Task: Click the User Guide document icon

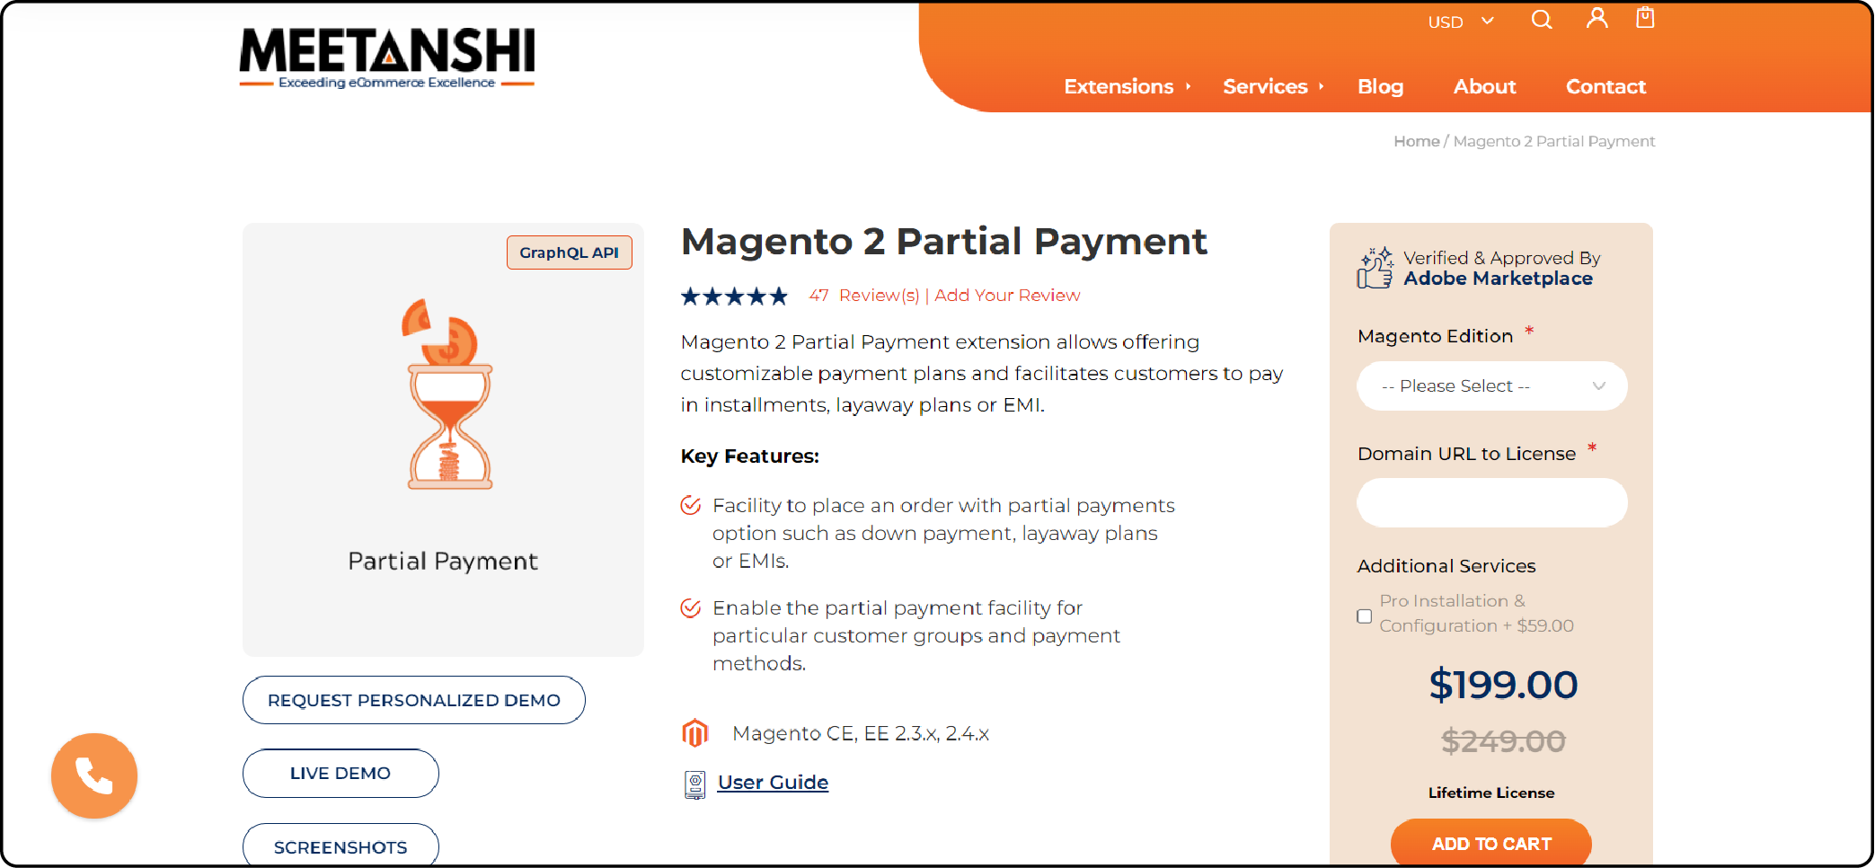Action: tap(694, 784)
